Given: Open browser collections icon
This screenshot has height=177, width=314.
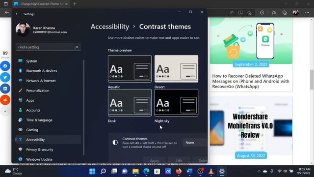Looking at the screenshot, I should pos(285,13).
